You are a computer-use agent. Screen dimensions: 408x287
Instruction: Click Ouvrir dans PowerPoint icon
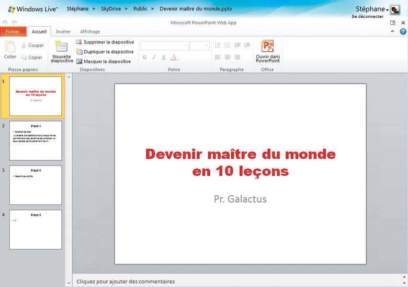pyautogui.click(x=268, y=46)
